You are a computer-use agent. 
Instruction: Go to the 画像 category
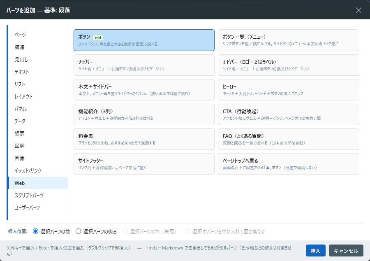coord(38,158)
